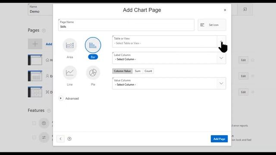Open help with the question mark icon

coord(69,139)
